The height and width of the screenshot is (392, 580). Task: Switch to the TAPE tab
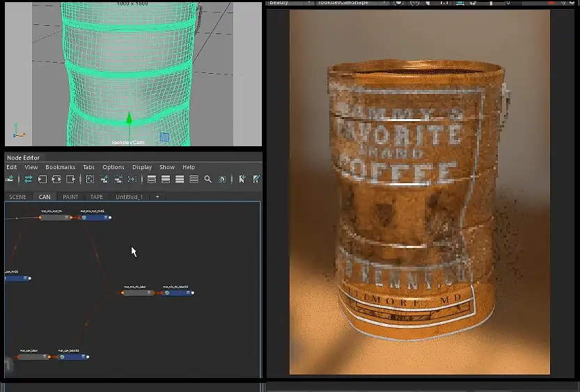point(97,197)
